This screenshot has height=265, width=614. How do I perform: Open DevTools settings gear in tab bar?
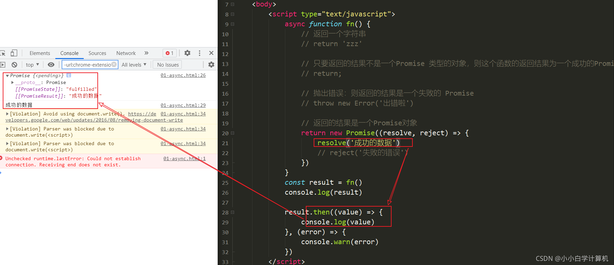click(187, 53)
